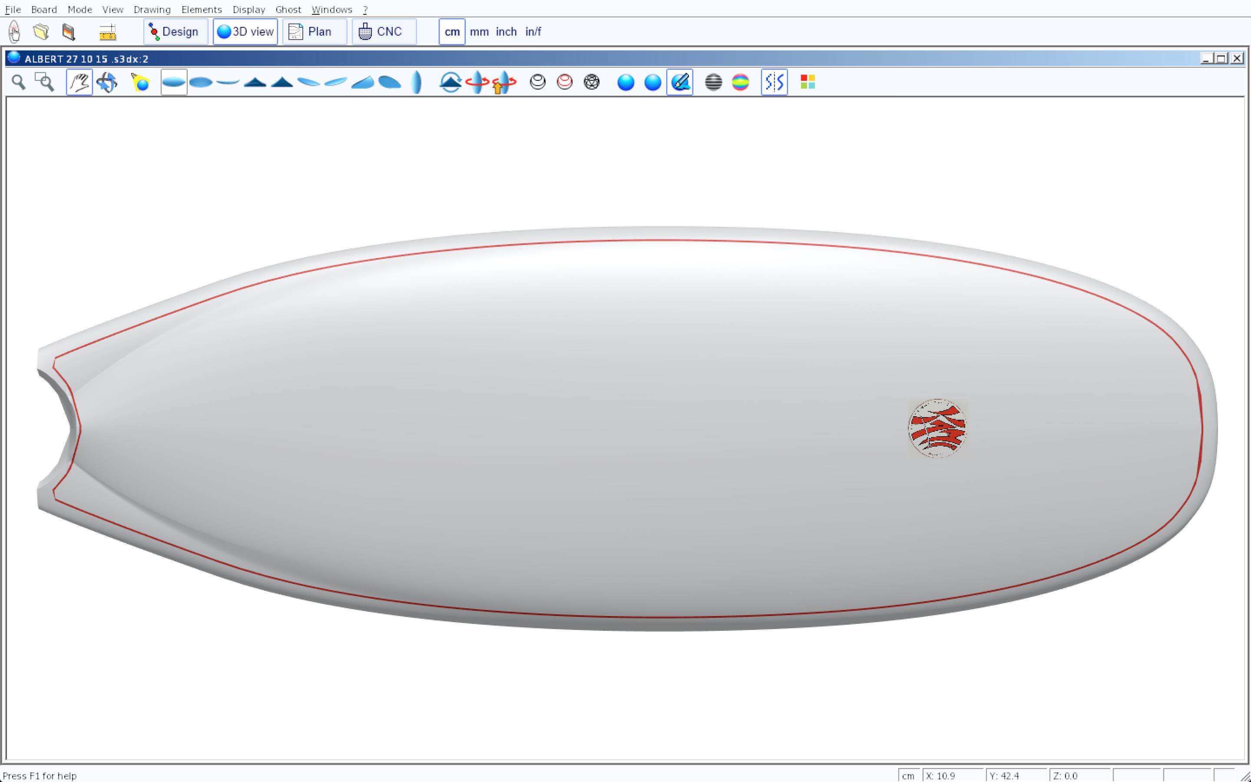Switch to Design mode
This screenshot has height=782, width=1251.
[x=175, y=32]
